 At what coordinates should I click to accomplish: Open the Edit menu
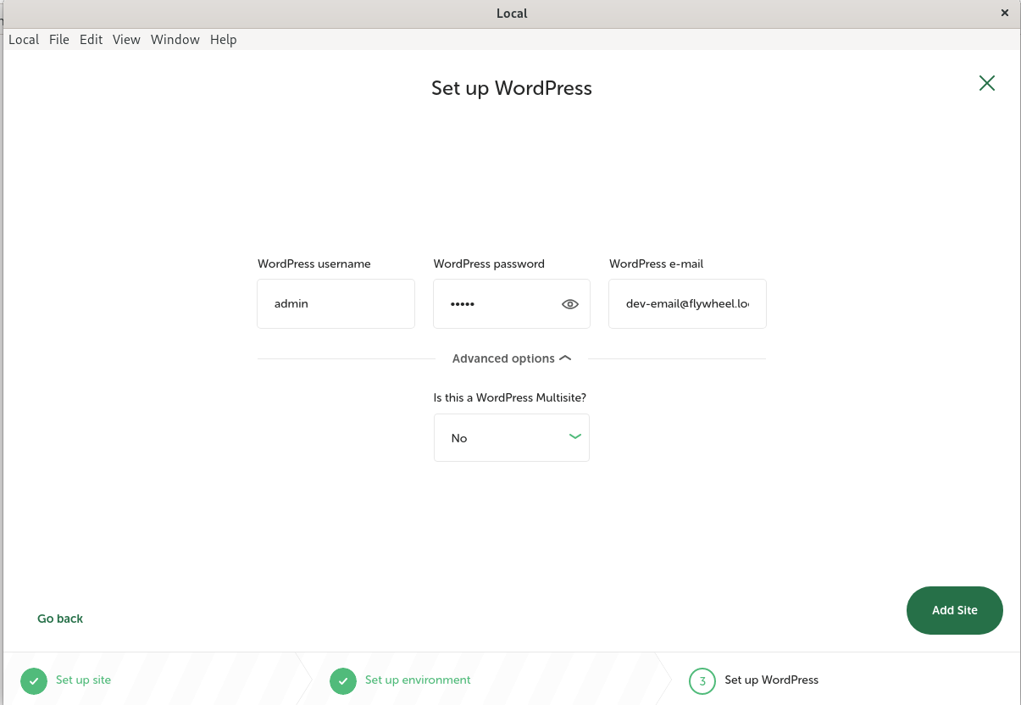tap(91, 40)
